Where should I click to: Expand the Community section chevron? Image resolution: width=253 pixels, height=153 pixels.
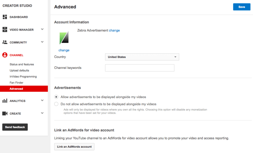tap(42, 42)
